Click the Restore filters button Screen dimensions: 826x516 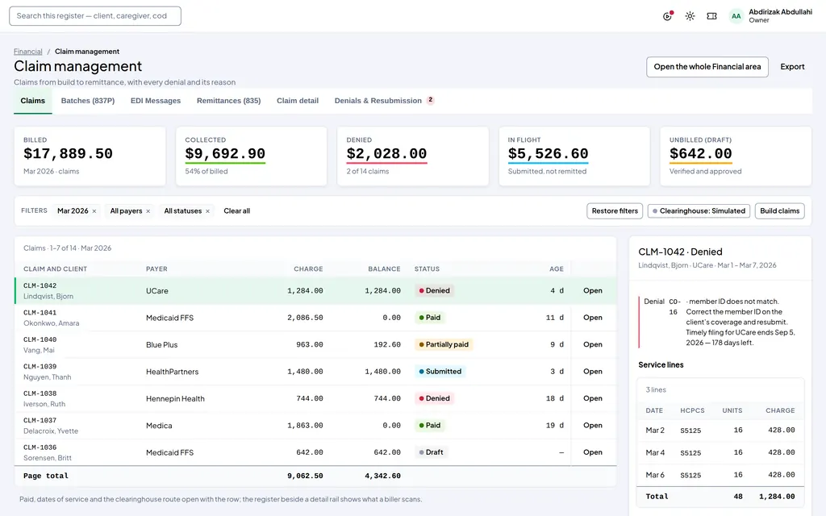pyautogui.click(x=615, y=210)
